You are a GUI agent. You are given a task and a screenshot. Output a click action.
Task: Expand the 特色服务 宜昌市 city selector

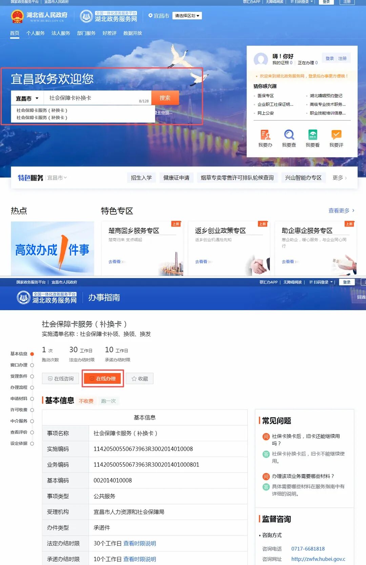[57, 178]
